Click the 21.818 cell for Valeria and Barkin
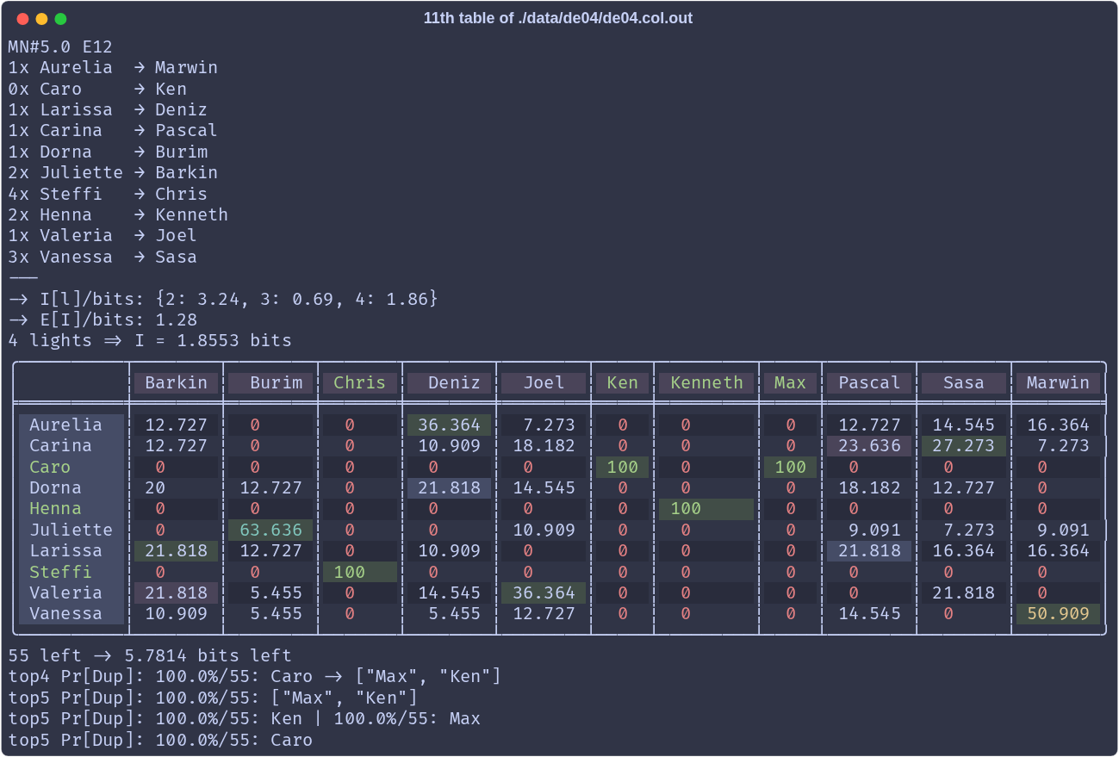The height and width of the screenshot is (757, 1119). tap(176, 593)
